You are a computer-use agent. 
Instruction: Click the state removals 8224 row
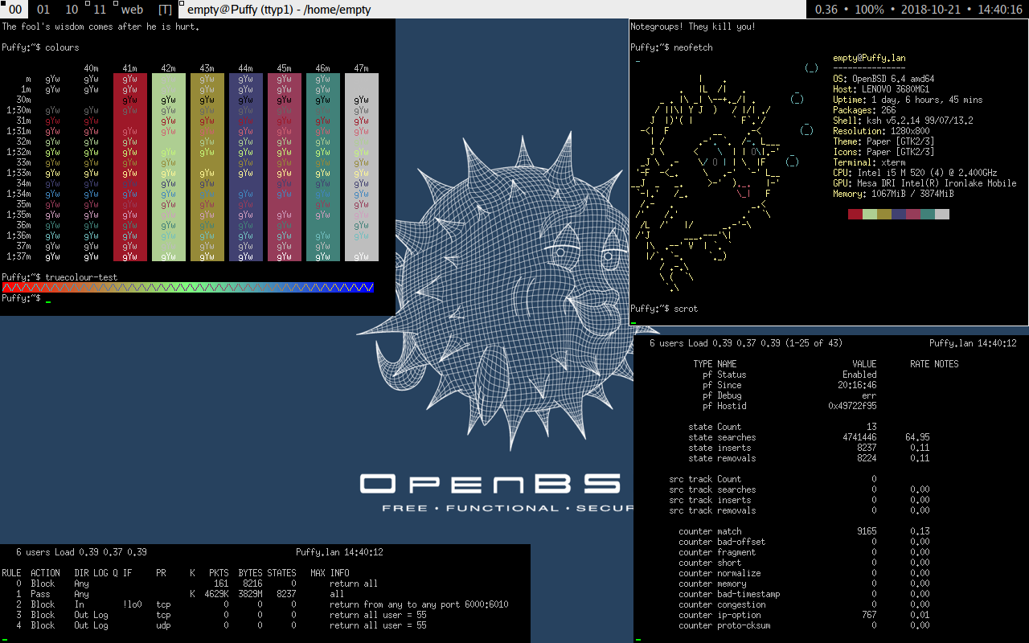coord(809,458)
